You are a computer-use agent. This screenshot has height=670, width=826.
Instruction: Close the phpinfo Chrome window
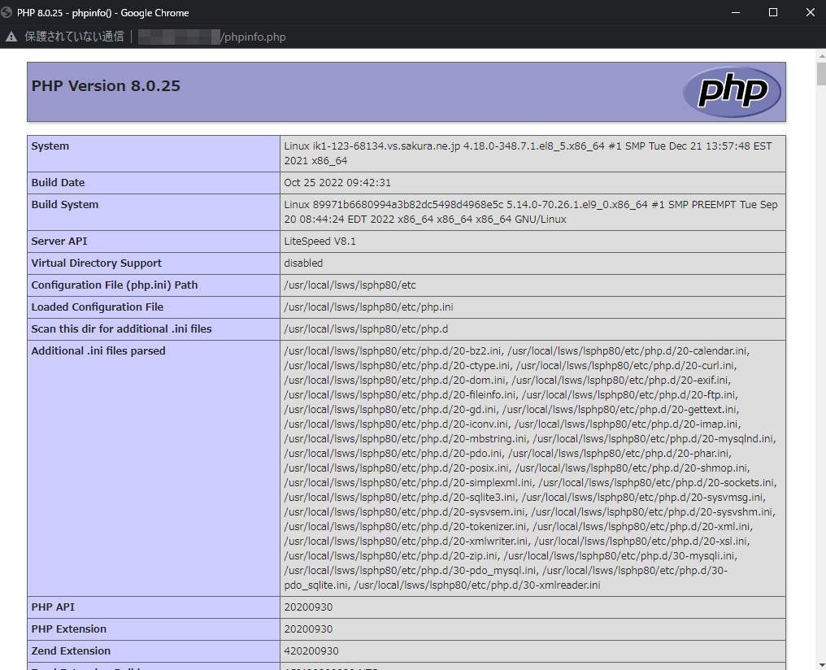coord(810,12)
